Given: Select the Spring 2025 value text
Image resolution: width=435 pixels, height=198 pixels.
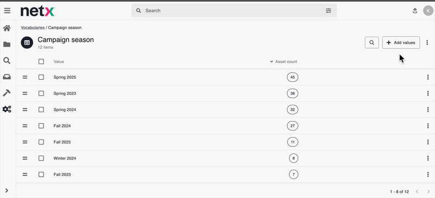Looking at the screenshot, I should point(65,77).
